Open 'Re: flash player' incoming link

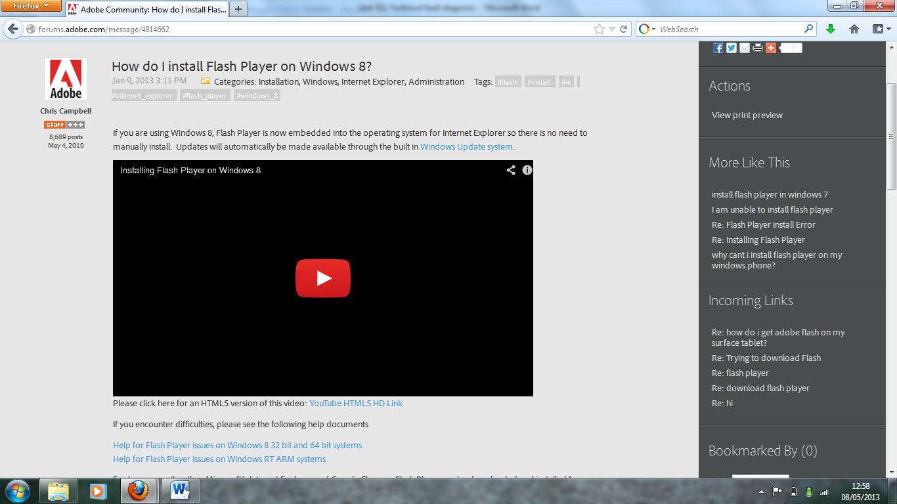[740, 373]
